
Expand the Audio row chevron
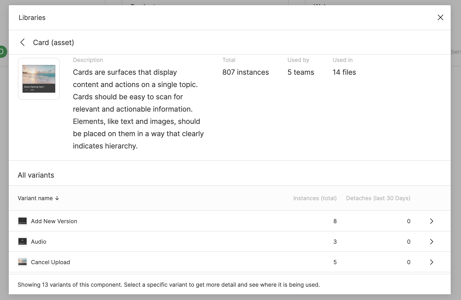431,242
